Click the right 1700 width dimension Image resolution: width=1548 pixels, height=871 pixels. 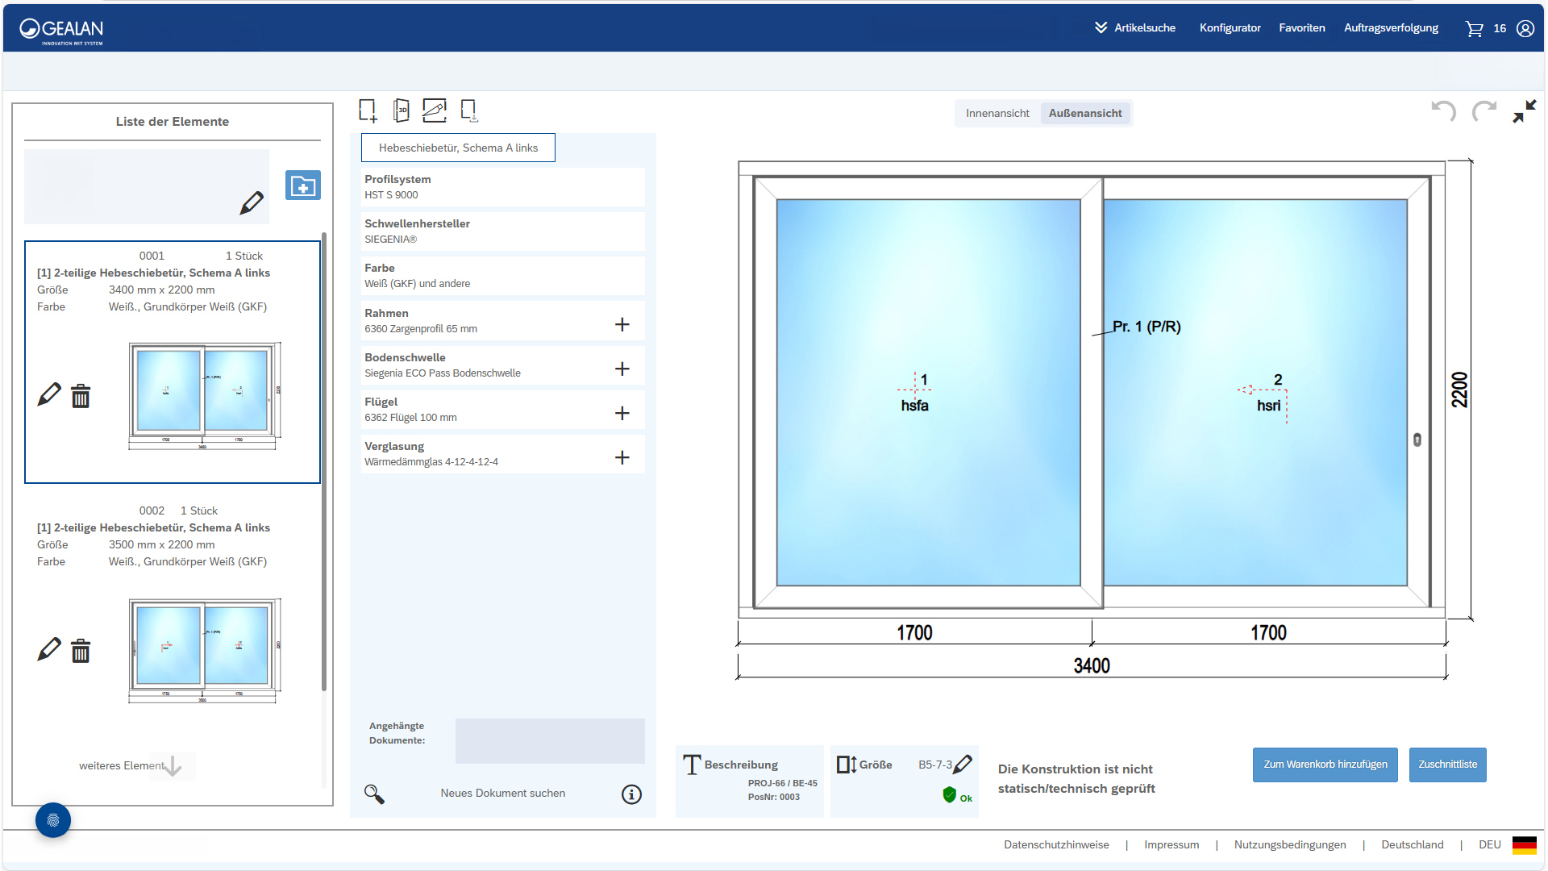(1268, 633)
